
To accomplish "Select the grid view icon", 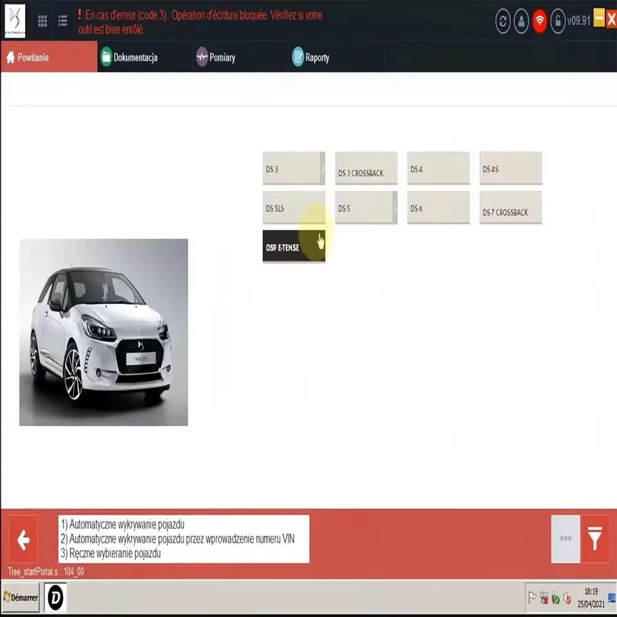I will point(42,21).
